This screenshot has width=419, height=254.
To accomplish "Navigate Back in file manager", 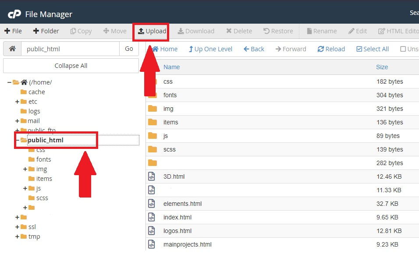I will (254, 49).
